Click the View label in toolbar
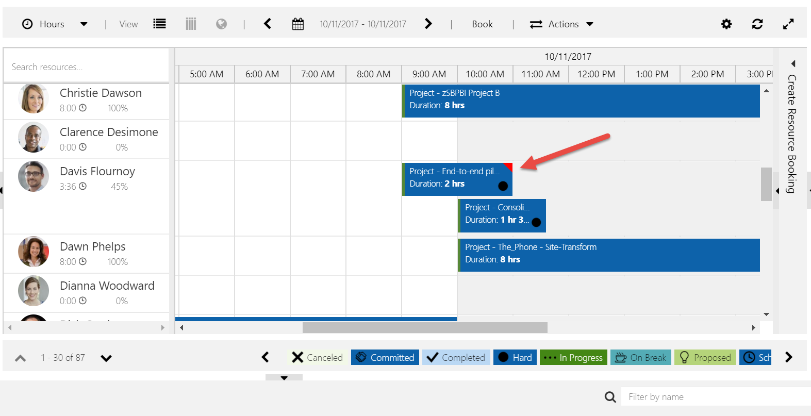The image size is (811, 416). tap(128, 24)
